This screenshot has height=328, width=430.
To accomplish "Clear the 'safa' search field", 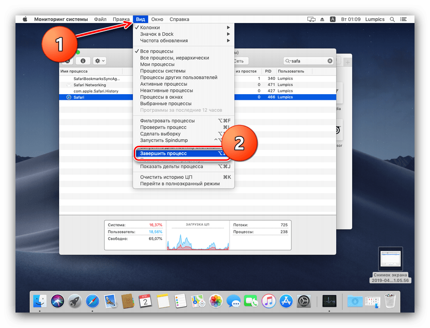I will tap(330, 61).
